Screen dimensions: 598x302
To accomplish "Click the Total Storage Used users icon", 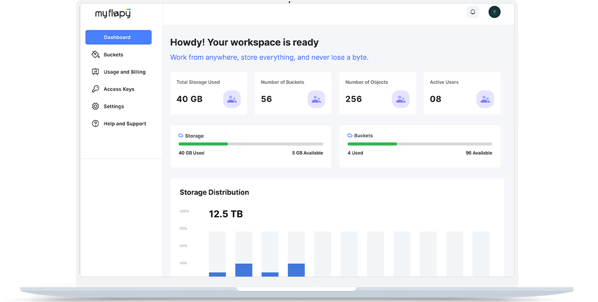I will tap(232, 99).
